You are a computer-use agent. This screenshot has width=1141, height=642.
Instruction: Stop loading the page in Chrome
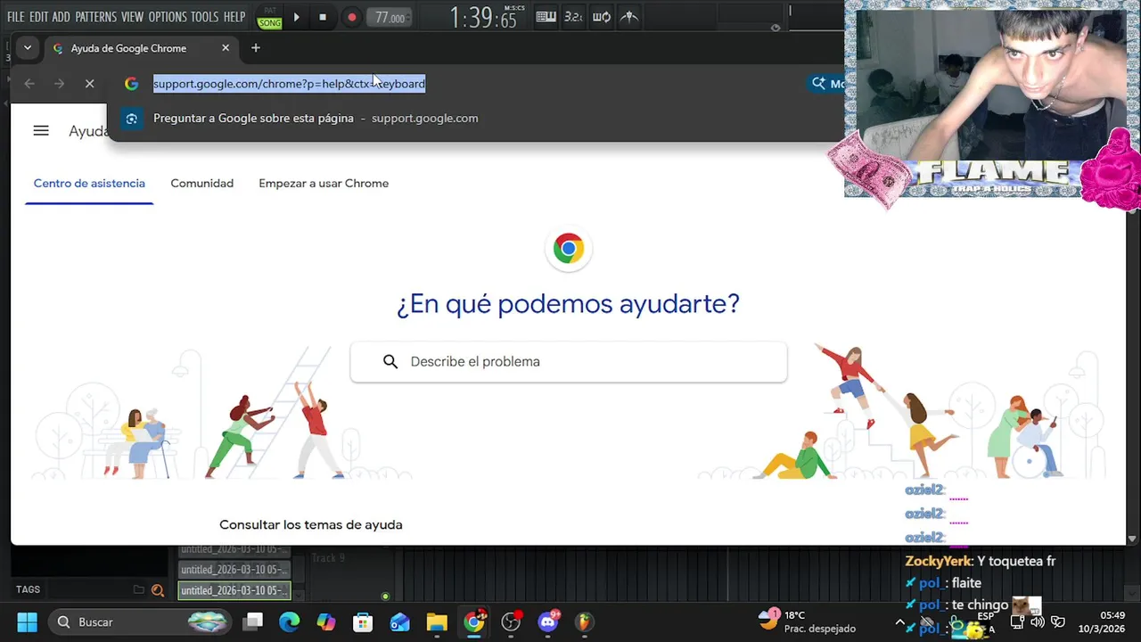point(89,84)
